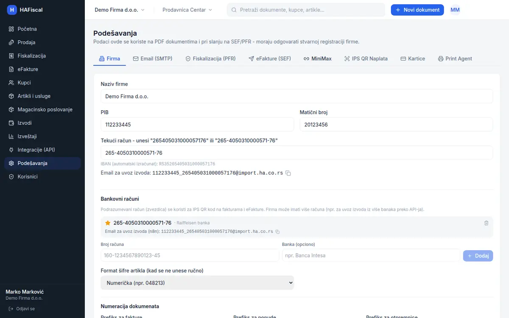Focus the top search documents field
Viewport: 509px width, 318px height.
(x=306, y=10)
